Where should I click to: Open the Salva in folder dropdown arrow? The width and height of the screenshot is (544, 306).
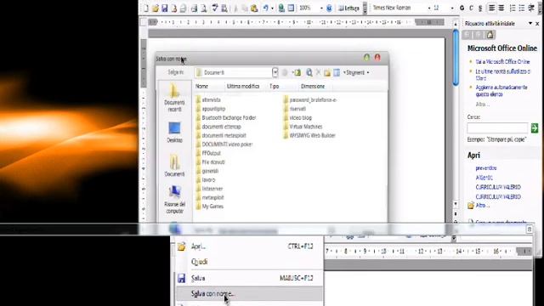(275, 72)
